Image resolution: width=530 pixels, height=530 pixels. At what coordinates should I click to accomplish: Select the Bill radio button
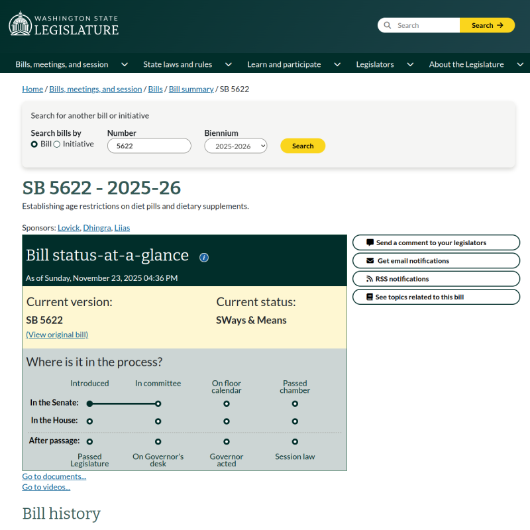click(34, 144)
